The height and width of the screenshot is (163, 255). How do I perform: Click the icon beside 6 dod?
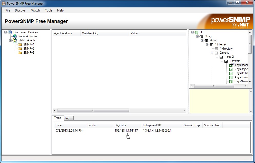coord(206,41)
